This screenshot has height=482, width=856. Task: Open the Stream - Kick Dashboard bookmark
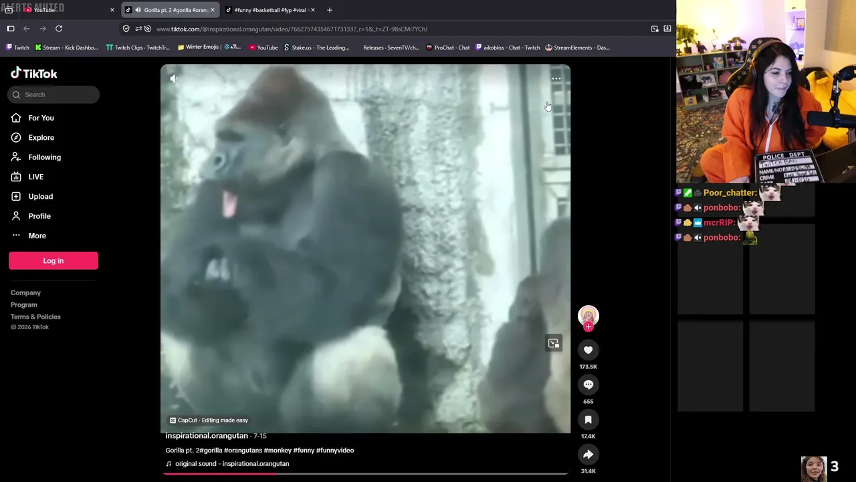tap(66, 48)
